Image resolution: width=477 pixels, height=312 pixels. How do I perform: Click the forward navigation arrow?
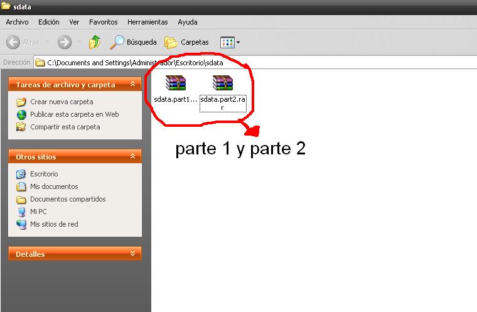(65, 42)
